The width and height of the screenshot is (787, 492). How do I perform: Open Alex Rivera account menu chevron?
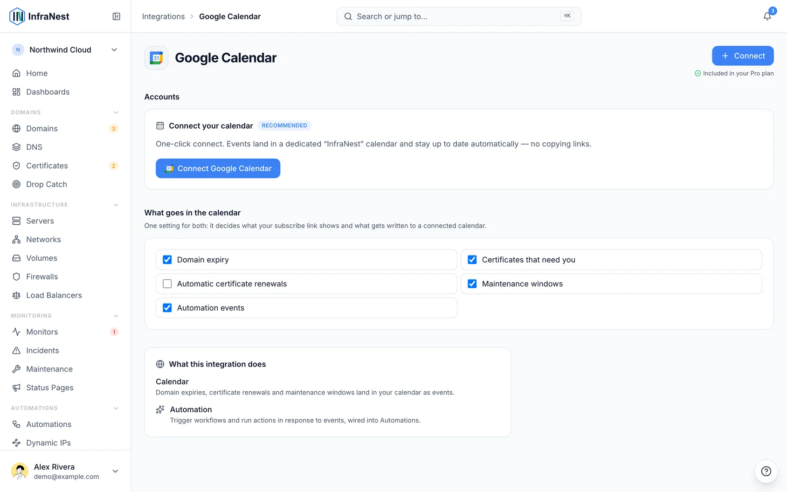tap(115, 471)
